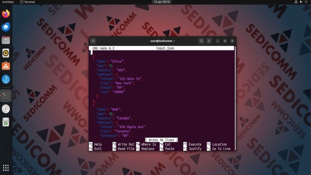311x175 pixels.
Task: Launch Rhythmbox music player from the dock
Action: [x=6, y=53]
